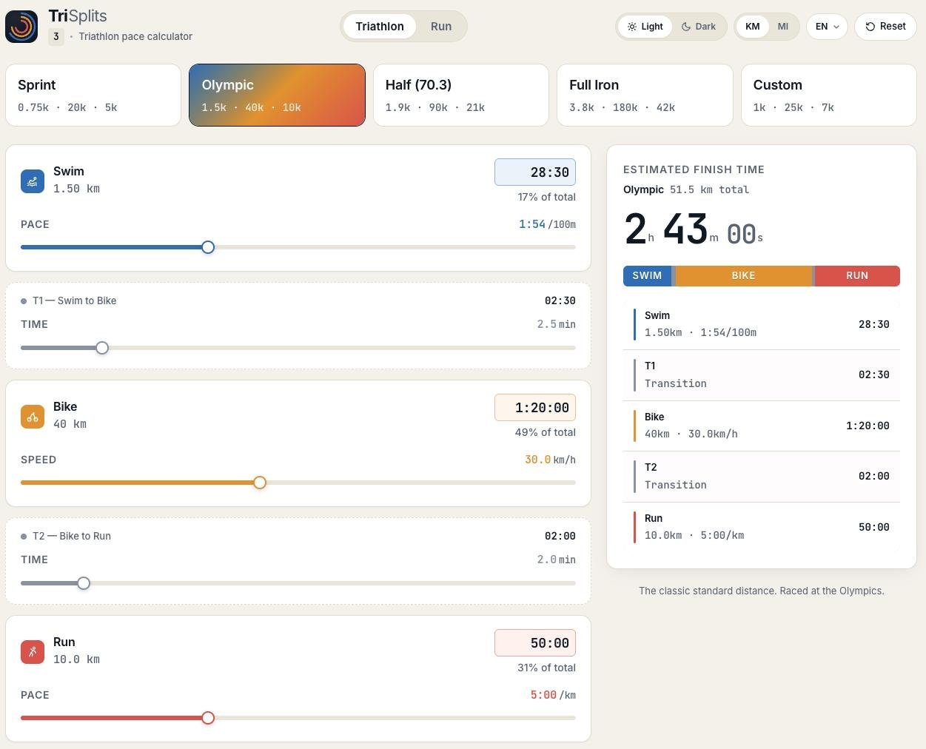The width and height of the screenshot is (926, 749).
Task: Click the TriSplits app logo icon
Action: pyautogui.click(x=21, y=27)
